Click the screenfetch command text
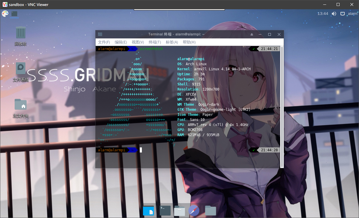Viewport: 359px width, 218px height. coord(151,49)
